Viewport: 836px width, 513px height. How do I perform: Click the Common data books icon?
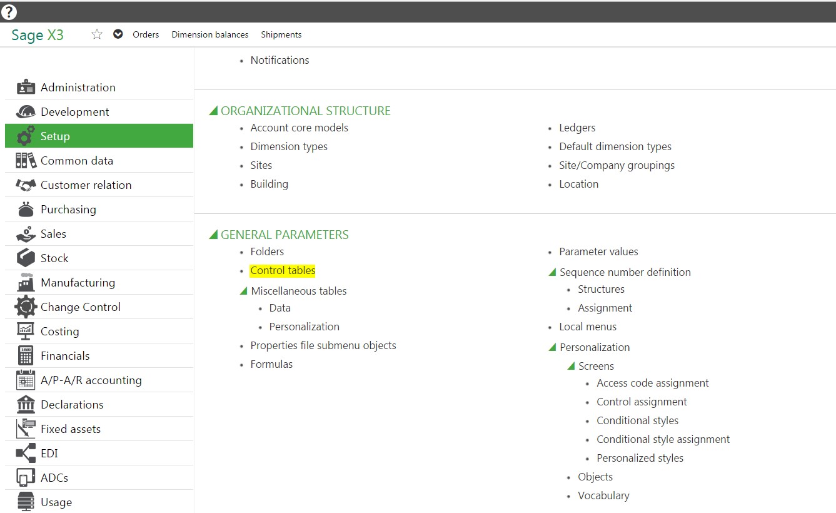[x=26, y=160]
